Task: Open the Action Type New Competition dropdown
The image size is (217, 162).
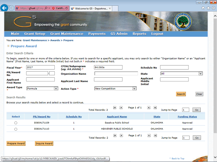Action: (116, 88)
